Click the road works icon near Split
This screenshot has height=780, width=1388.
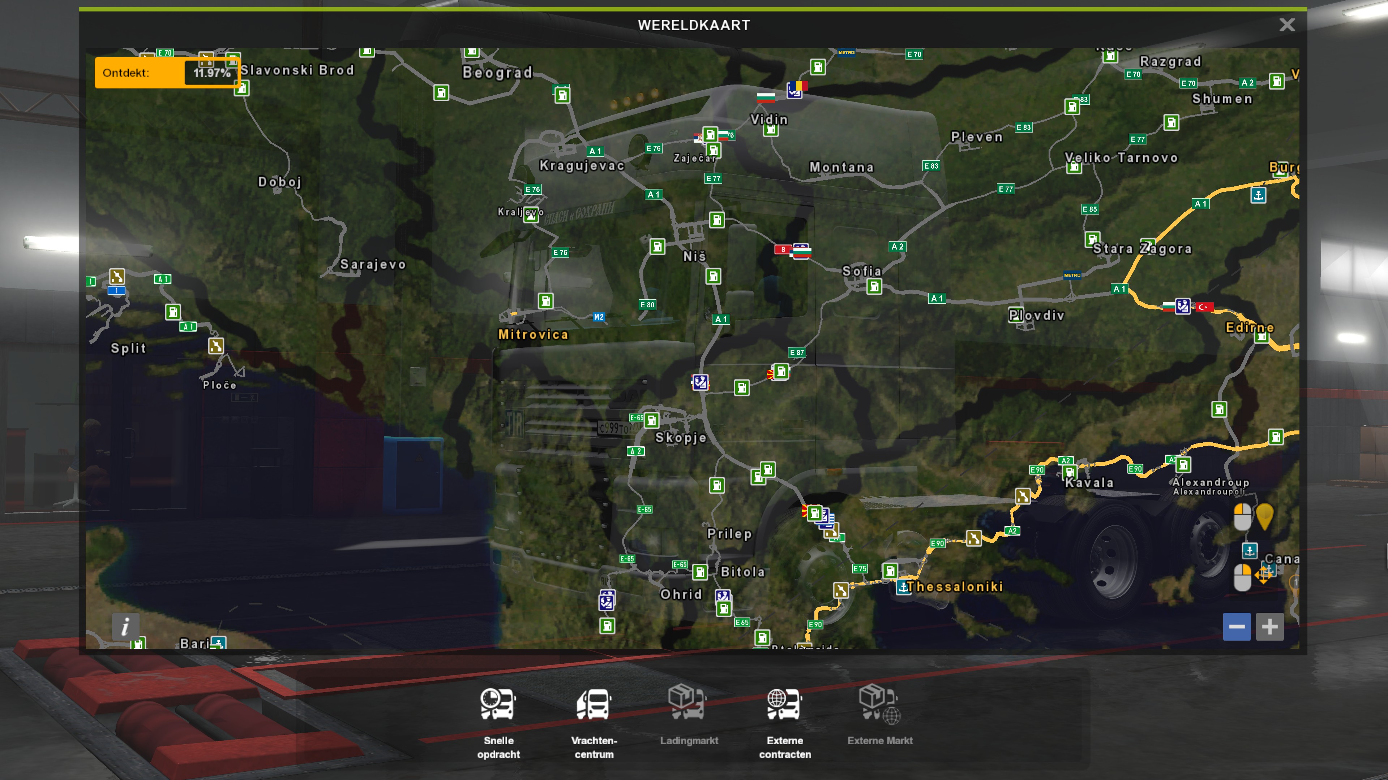(117, 276)
